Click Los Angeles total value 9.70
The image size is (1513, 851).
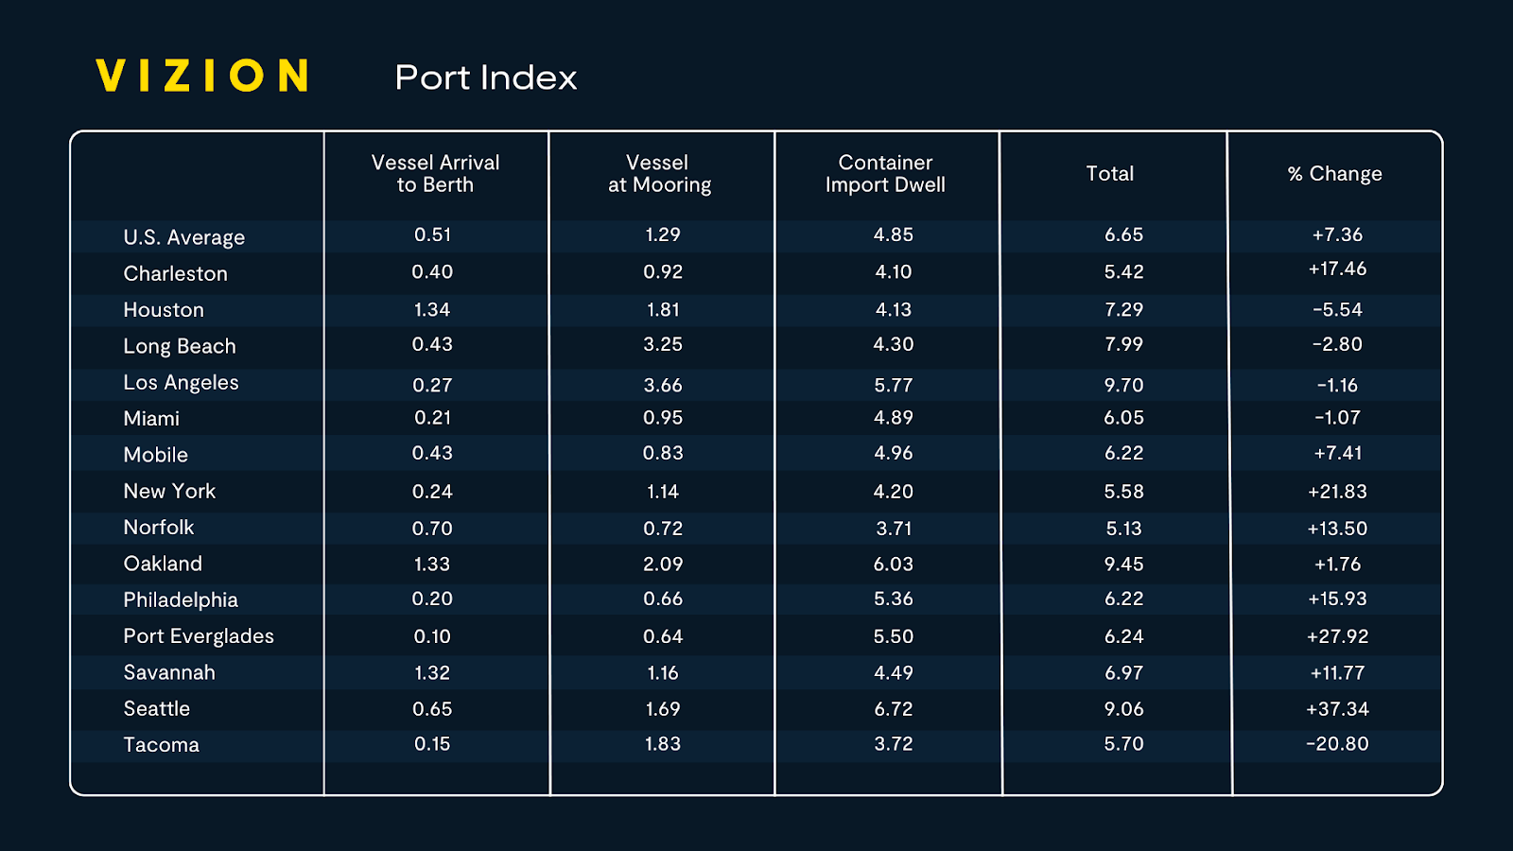click(1123, 385)
